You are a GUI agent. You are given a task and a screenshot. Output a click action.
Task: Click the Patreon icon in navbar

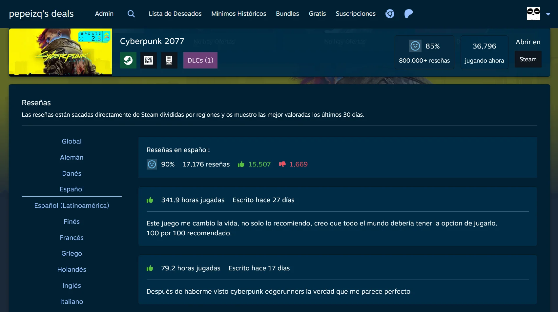408,14
